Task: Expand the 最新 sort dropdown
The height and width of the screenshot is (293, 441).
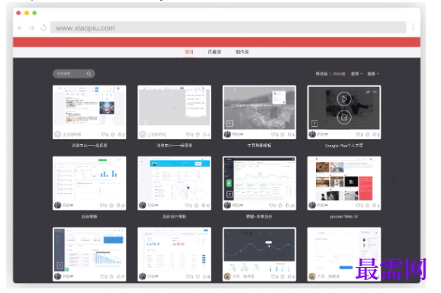Action: pyautogui.click(x=373, y=74)
